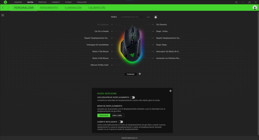Click the back arrow in green bar
The image size is (259, 140).
(3, 8)
